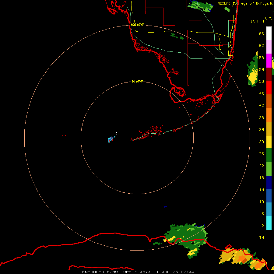Screen dimensions: 274x274
Task: Click the legend value "34"
Action: [x=262, y=130]
